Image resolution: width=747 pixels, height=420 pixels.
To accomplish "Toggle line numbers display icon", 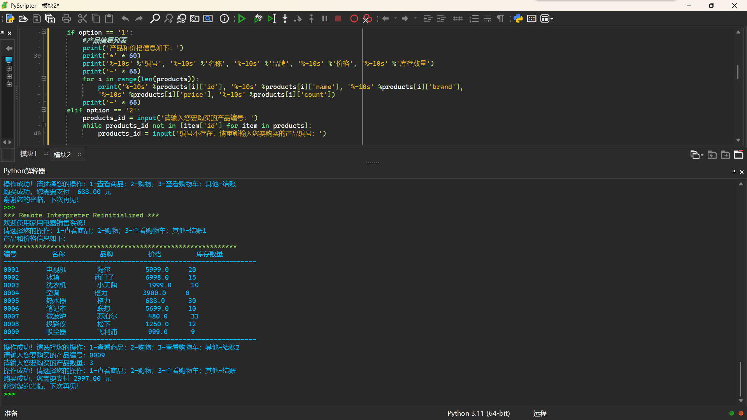I will pyautogui.click(x=474, y=19).
